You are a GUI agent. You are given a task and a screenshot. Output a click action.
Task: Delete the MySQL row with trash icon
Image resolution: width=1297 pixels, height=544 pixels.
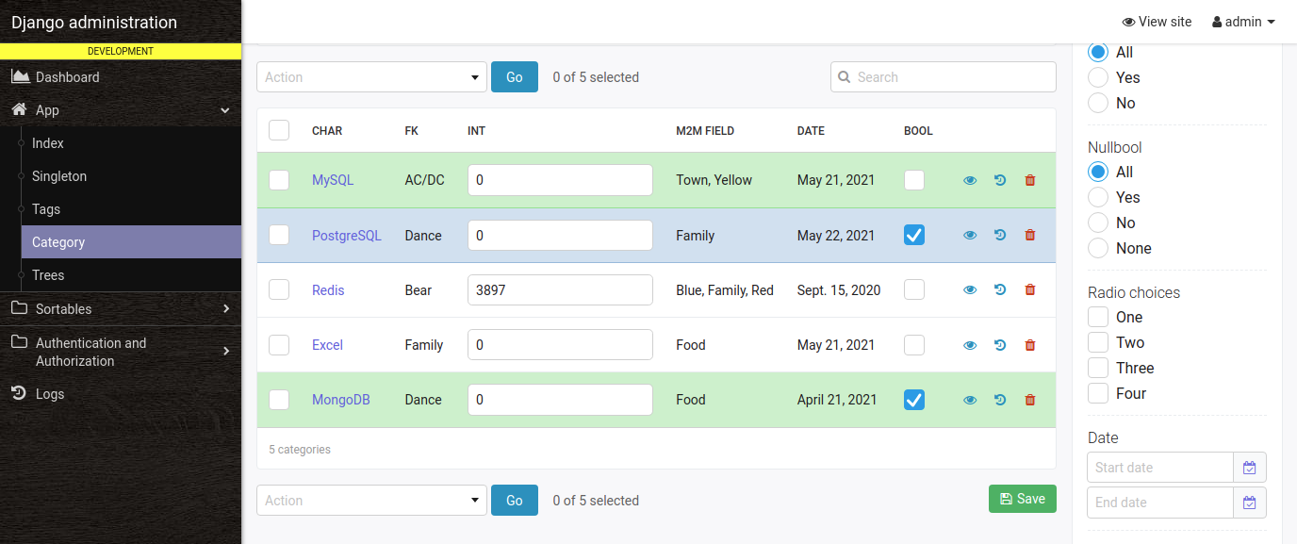click(x=1029, y=180)
